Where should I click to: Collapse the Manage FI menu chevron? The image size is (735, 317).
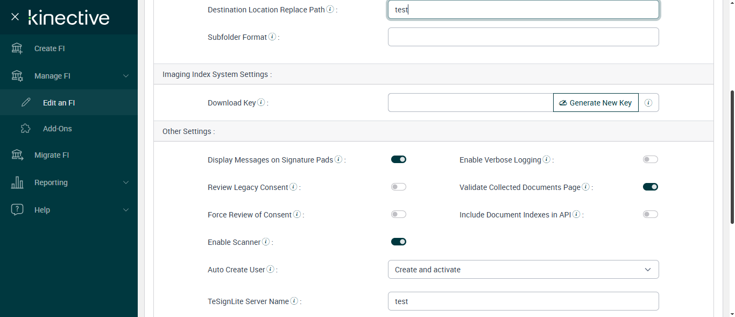(126, 76)
